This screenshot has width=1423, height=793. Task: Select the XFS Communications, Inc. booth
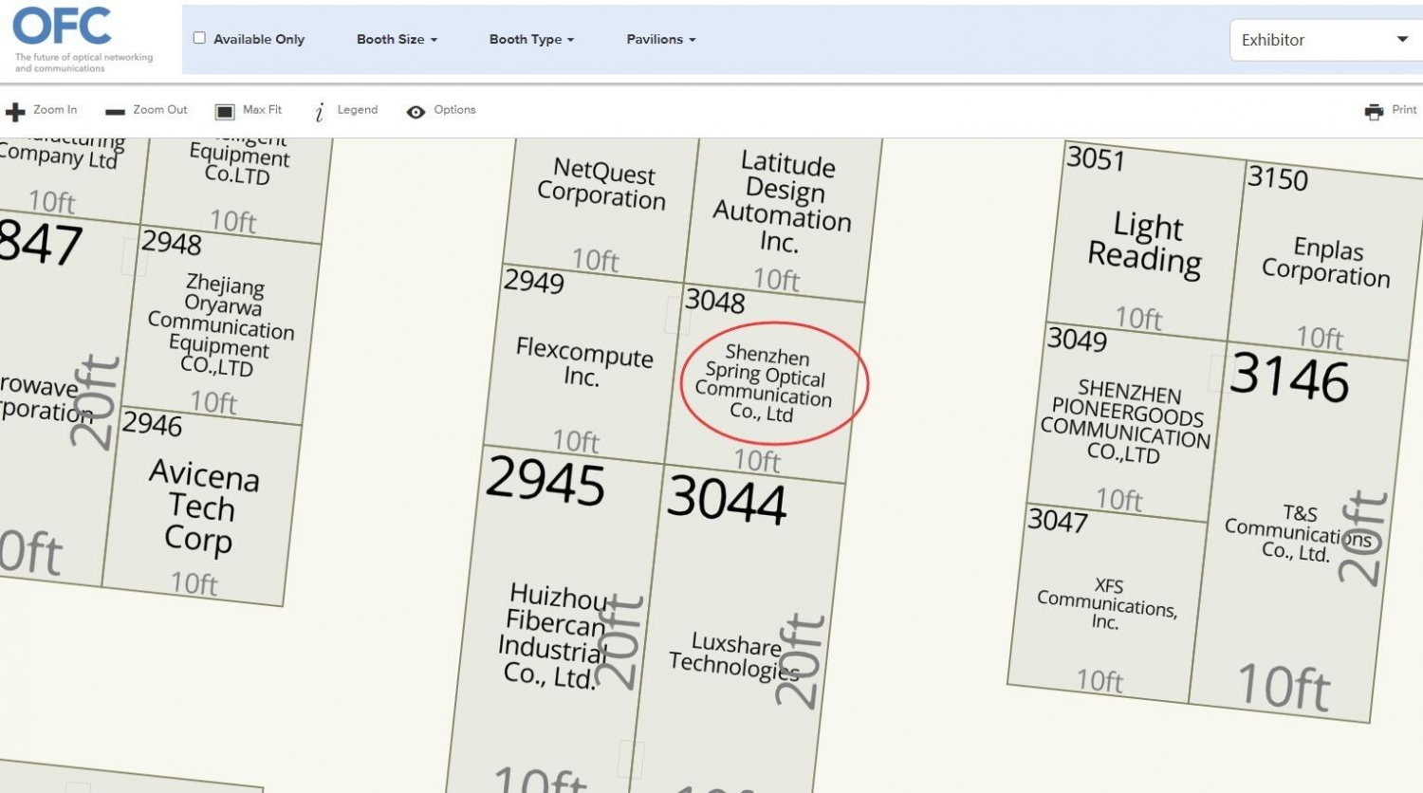click(1107, 604)
